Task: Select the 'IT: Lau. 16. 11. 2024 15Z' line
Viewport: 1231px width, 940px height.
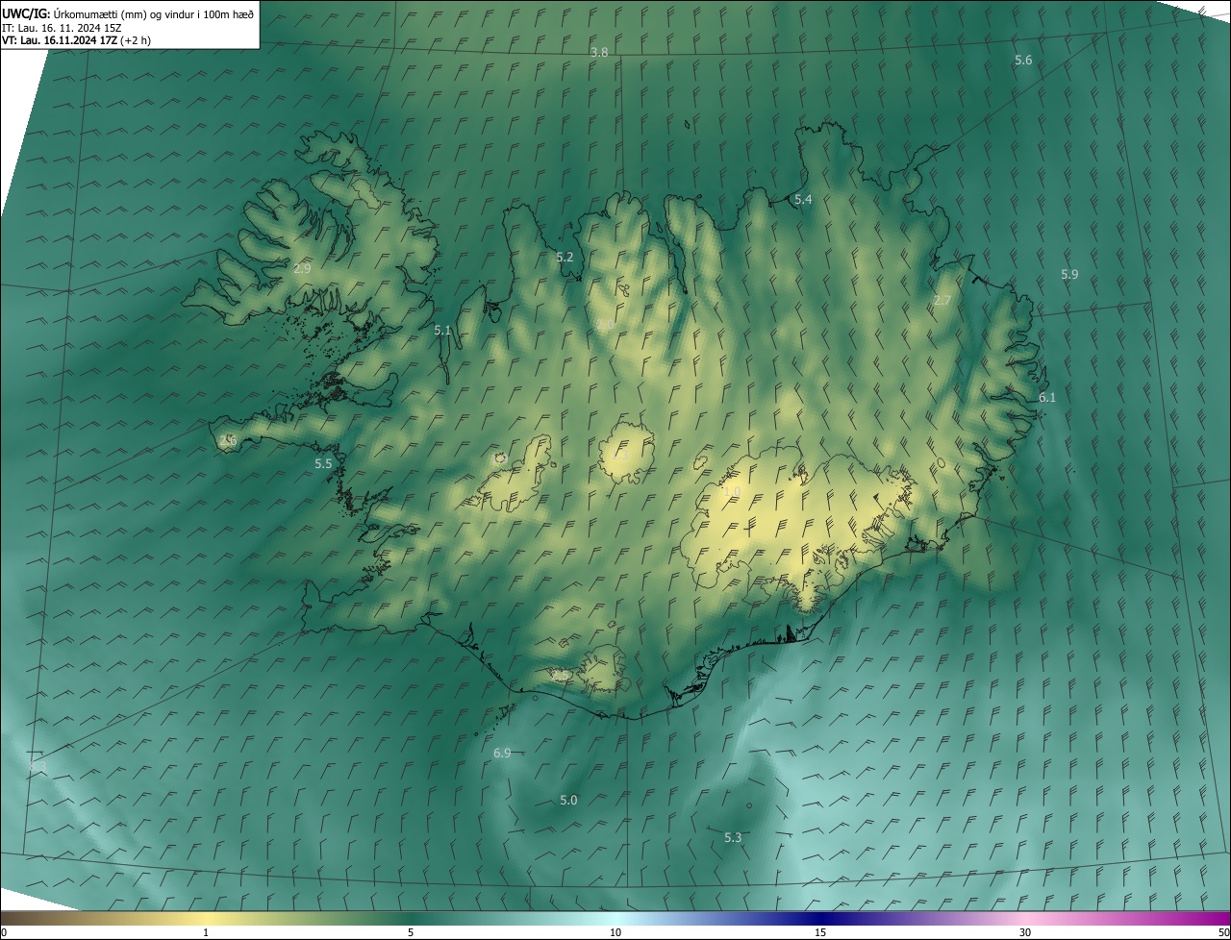Action: pyautogui.click(x=61, y=27)
